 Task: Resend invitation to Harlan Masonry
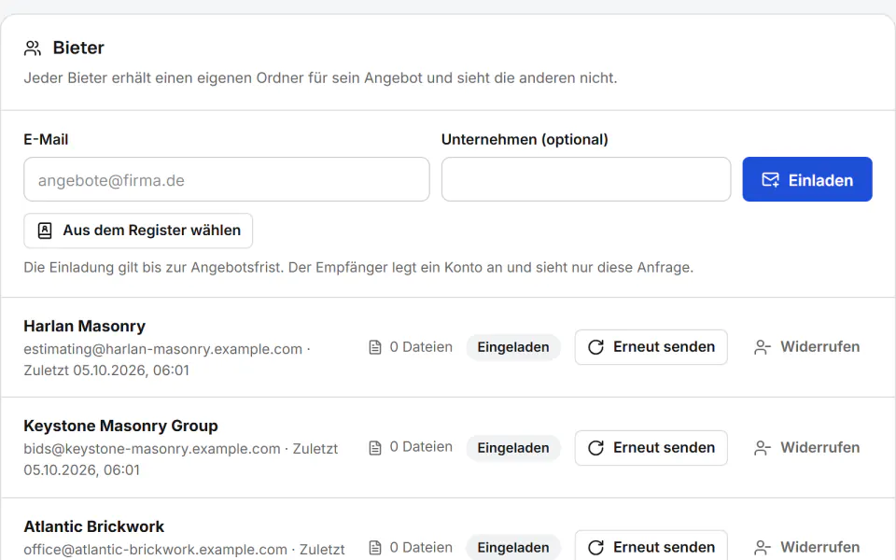tap(651, 347)
